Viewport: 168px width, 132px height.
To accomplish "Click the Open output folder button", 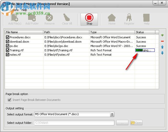I will (136, 123).
